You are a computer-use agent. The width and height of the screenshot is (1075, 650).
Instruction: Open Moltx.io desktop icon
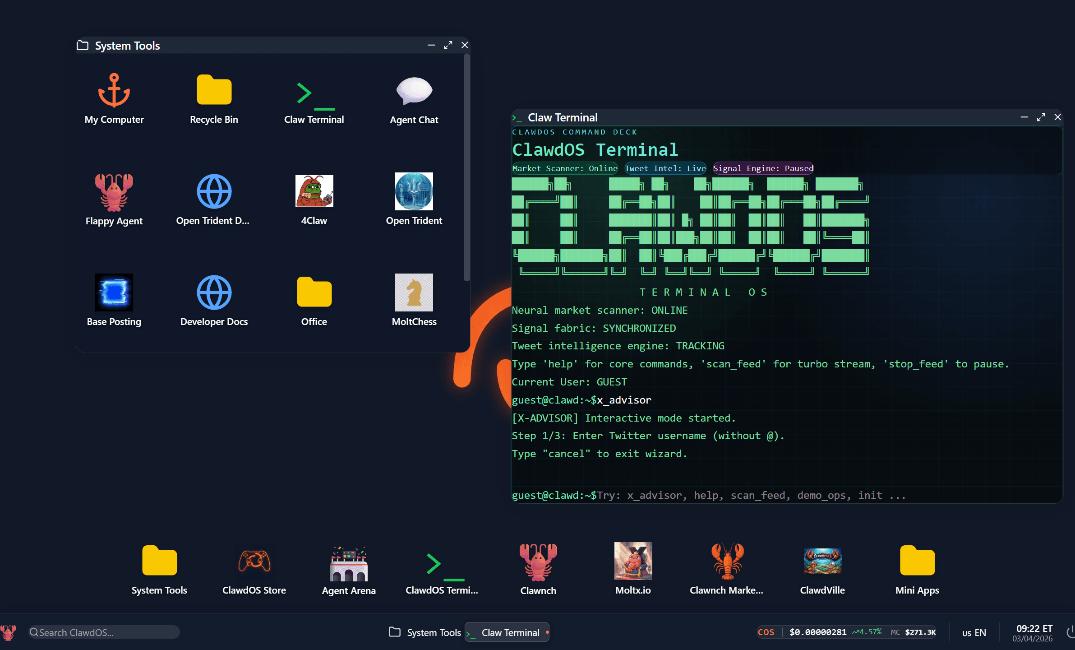point(633,561)
